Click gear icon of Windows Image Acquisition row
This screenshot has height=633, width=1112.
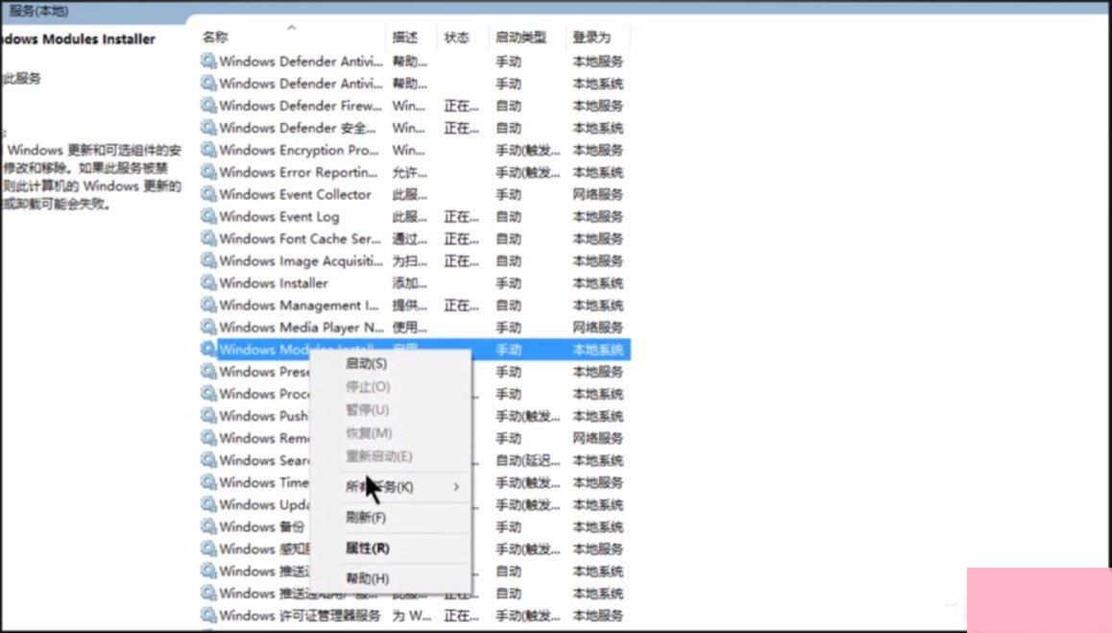[x=208, y=260]
